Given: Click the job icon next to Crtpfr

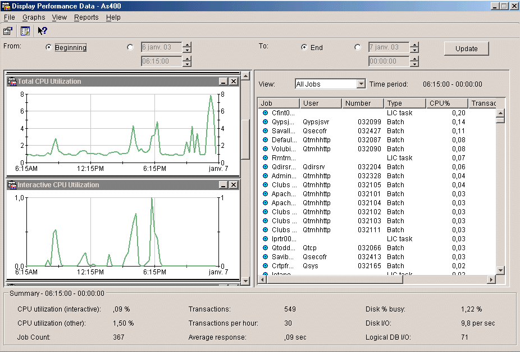Looking at the screenshot, I should click(265, 265).
